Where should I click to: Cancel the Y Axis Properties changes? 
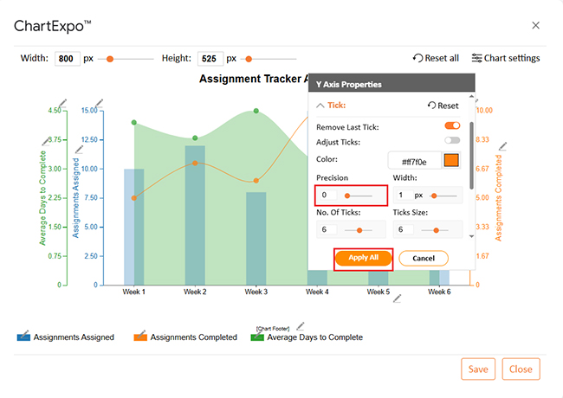click(x=423, y=258)
